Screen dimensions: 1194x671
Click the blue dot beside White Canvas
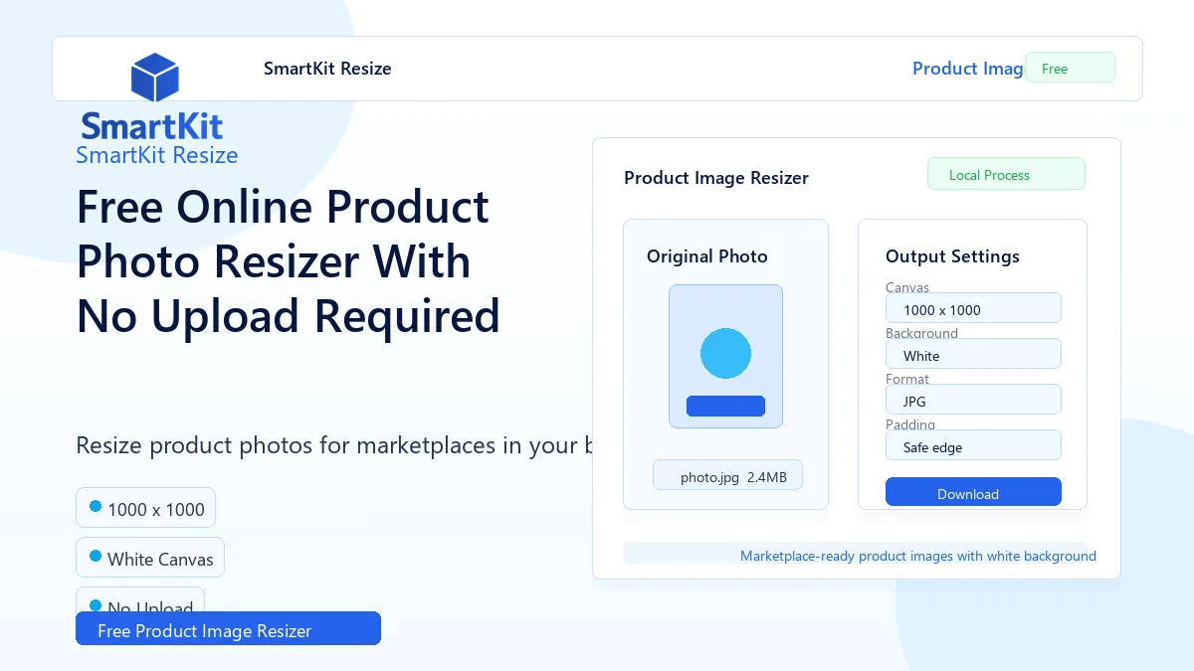coord(96,556)
